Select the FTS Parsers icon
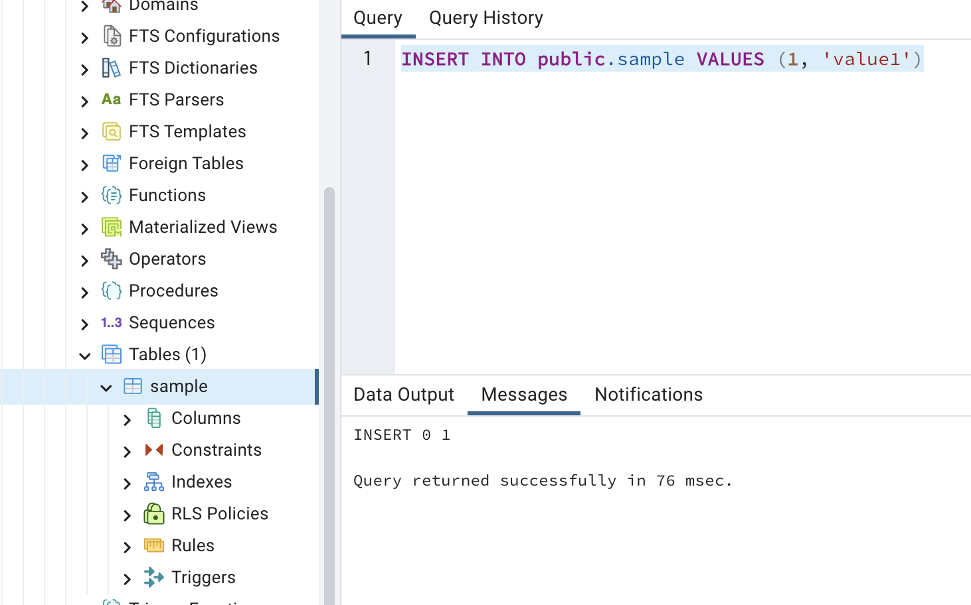This screenshot has height=605, width=971. [110, 100]
